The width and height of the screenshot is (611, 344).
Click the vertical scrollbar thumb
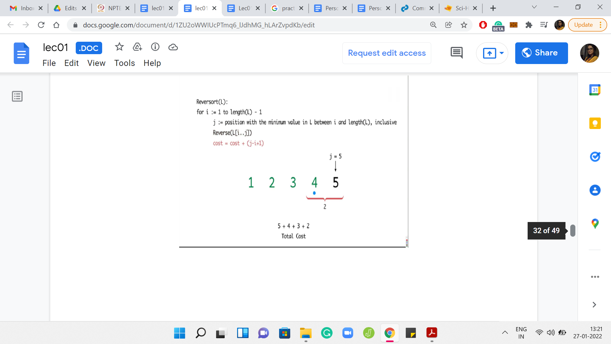coord(573,231)
